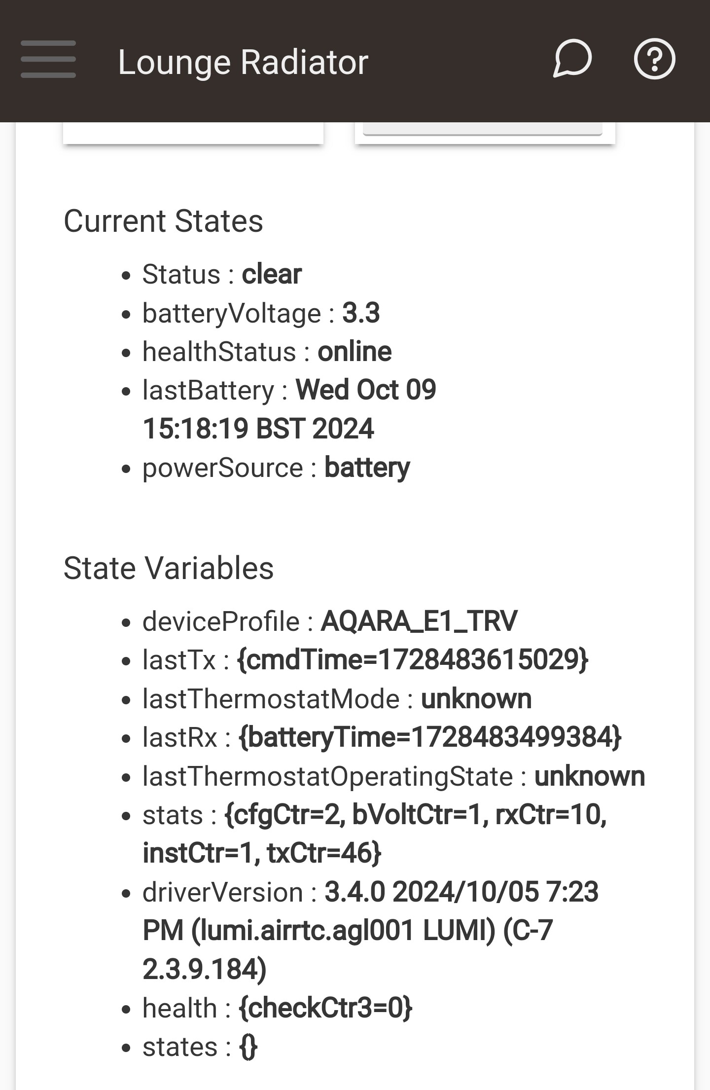Click the question mark help icon
The height and width of the screenshot is (1090, 710).
[654, 60]
